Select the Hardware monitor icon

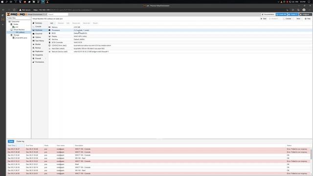[x=34, y=30]
